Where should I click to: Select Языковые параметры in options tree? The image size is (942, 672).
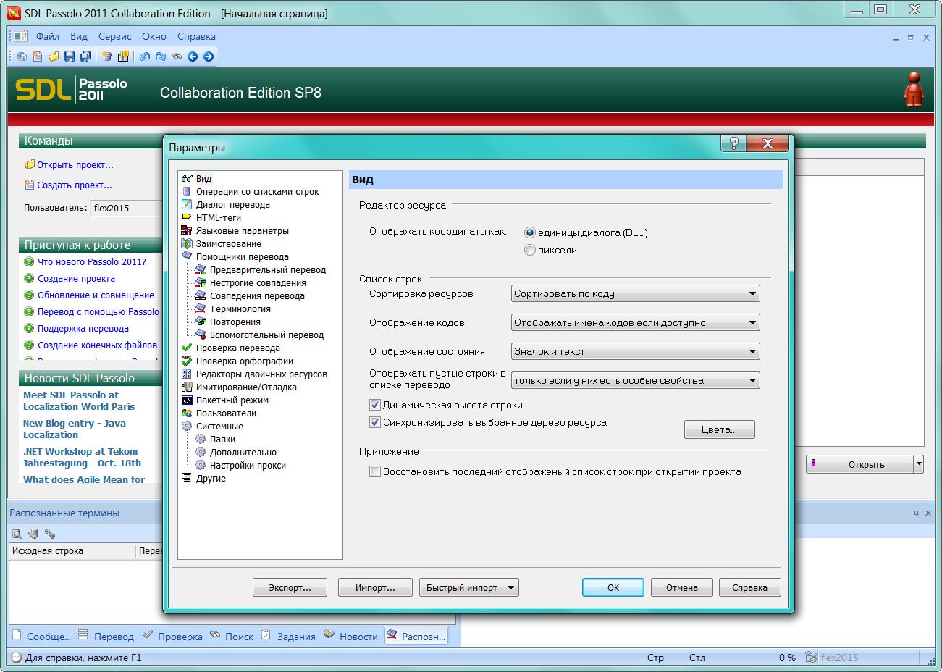242,230
